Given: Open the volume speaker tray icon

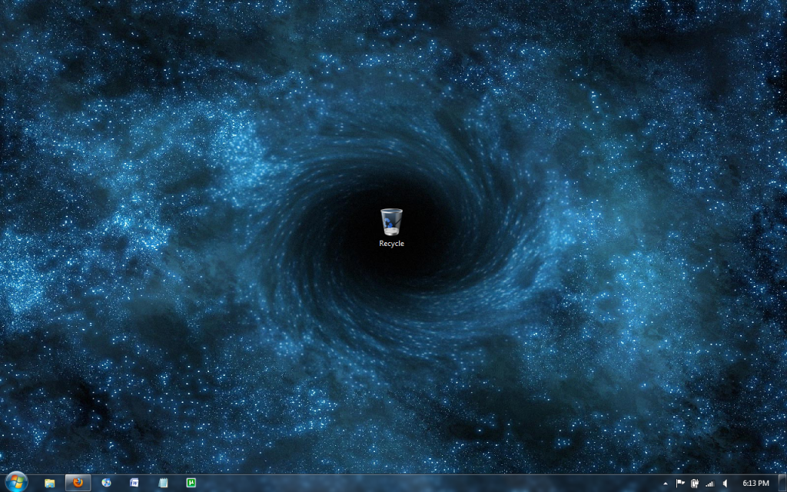Looking at the screenshot, I should [725, 484].
